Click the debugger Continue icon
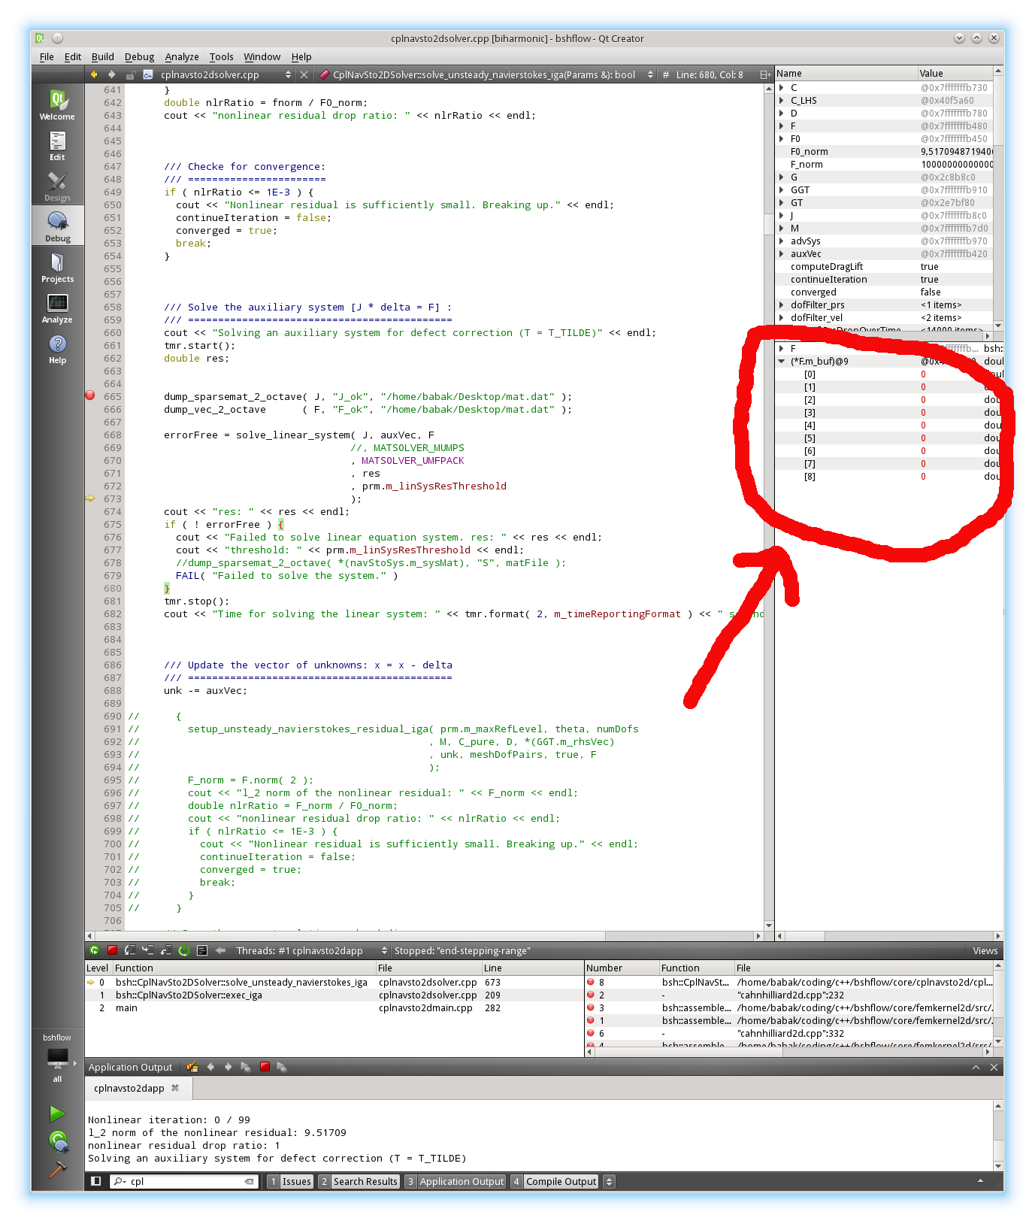The width and height of the screenshot is (1035, 1224). click(95, 950)
